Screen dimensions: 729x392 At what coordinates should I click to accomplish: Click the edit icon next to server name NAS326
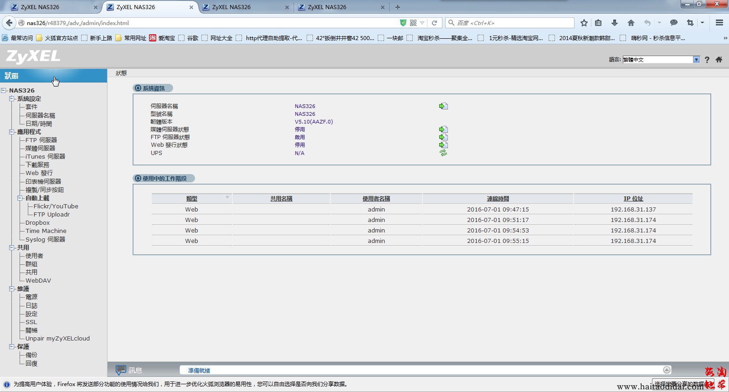point(443,106)
